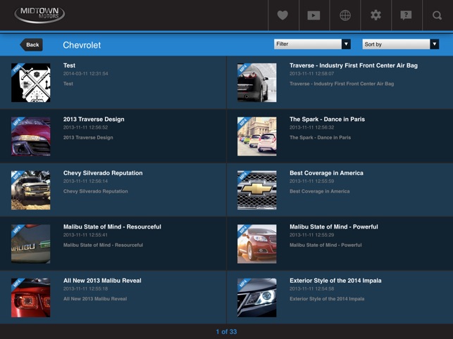The height and width of the screenshot is (339, 453).
Task: Click the '1 of 33' page indicator
Action: [226, 332]
